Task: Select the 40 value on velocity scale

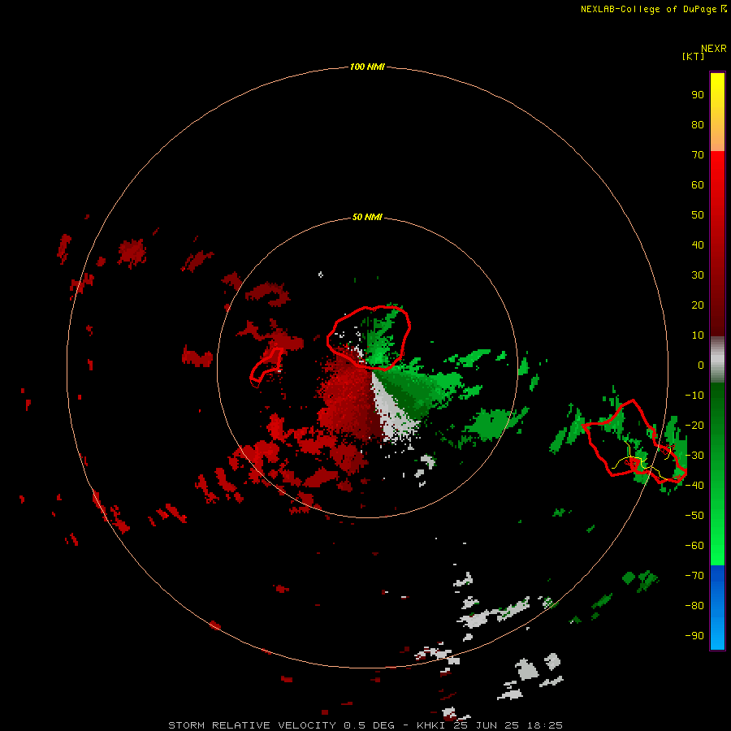Action: [698, 244]
